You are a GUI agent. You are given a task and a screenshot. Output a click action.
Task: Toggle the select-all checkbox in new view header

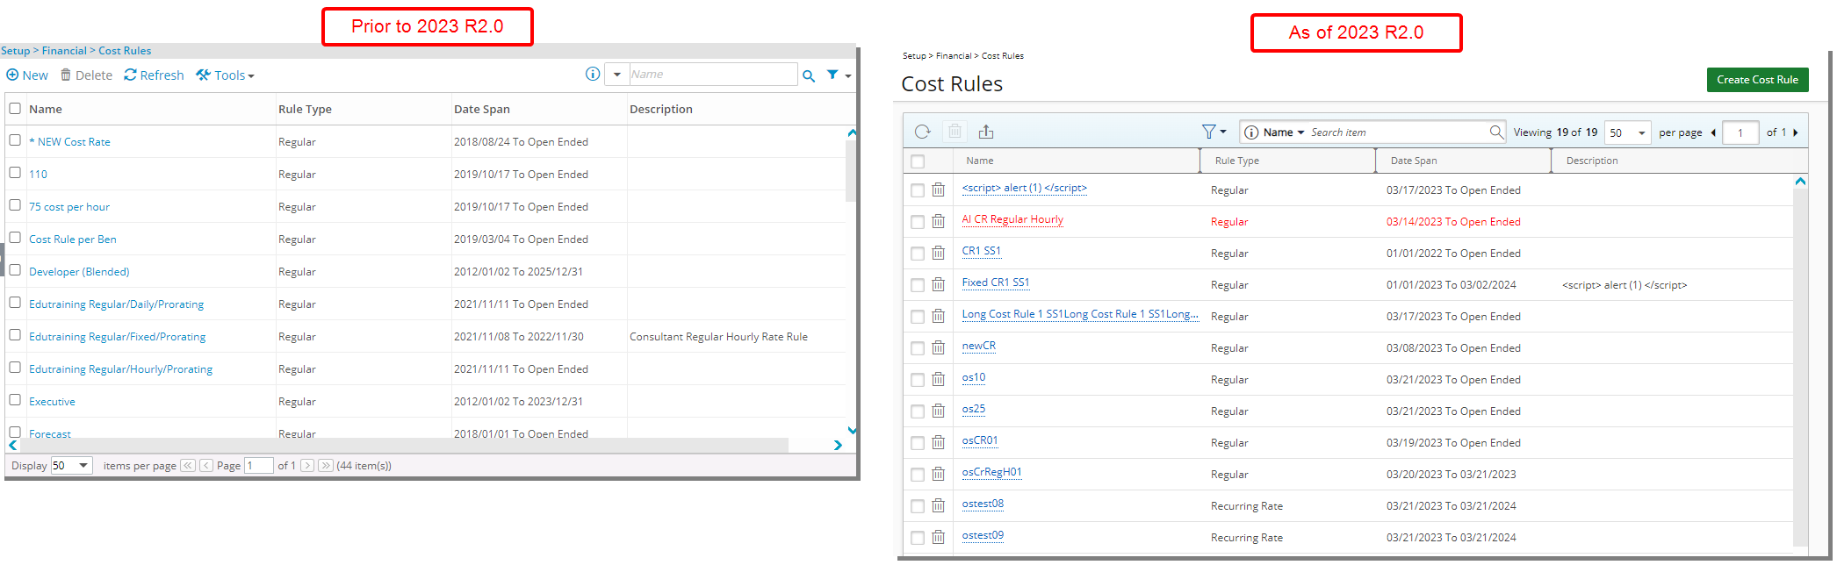[x=918, y=161]
